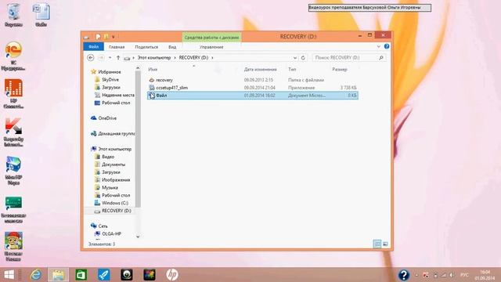
Task: Click the search magnifier icon
Action: [381, 57]
